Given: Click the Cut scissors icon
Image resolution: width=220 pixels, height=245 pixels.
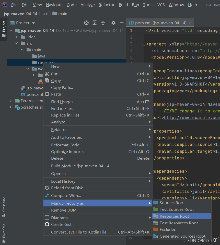Looking at the screenshot, I should 47,74.
